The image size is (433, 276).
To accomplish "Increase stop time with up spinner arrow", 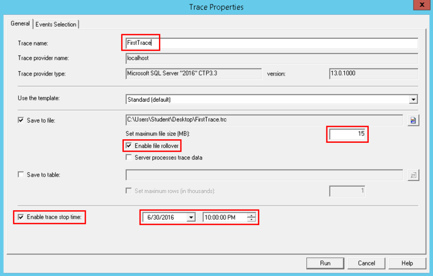I will point(251,215).
